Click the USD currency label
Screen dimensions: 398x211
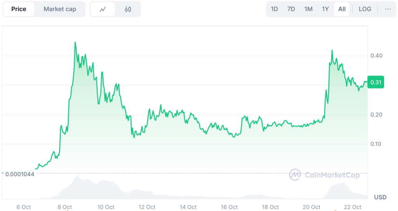pos(380,197)
